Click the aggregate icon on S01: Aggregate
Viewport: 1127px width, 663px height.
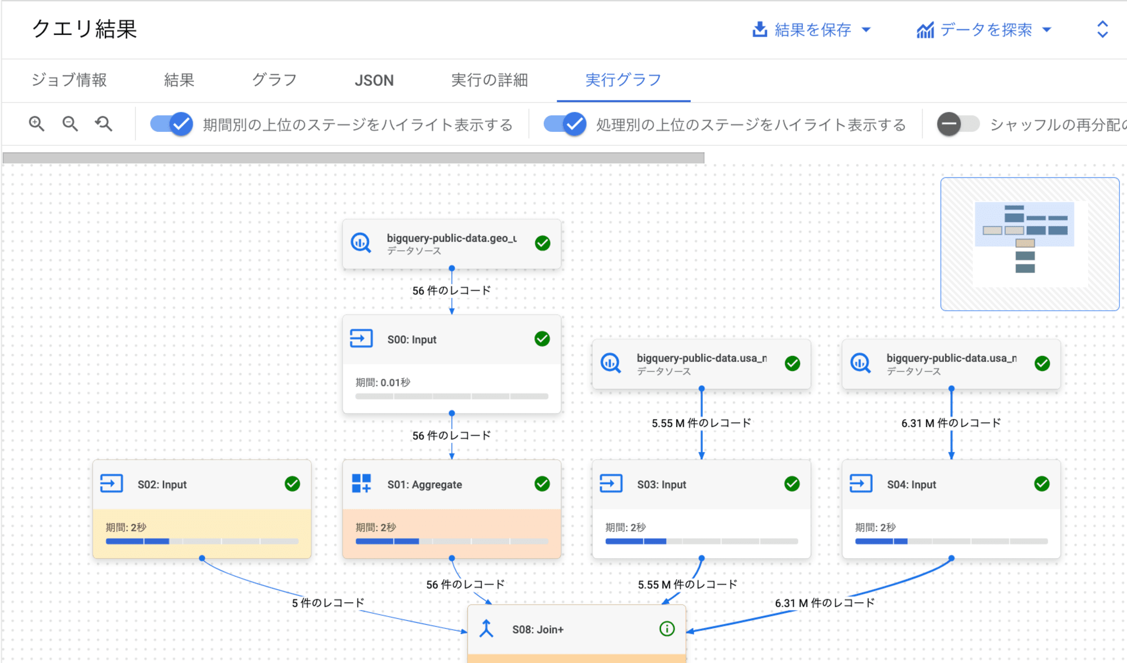point(361,483)
